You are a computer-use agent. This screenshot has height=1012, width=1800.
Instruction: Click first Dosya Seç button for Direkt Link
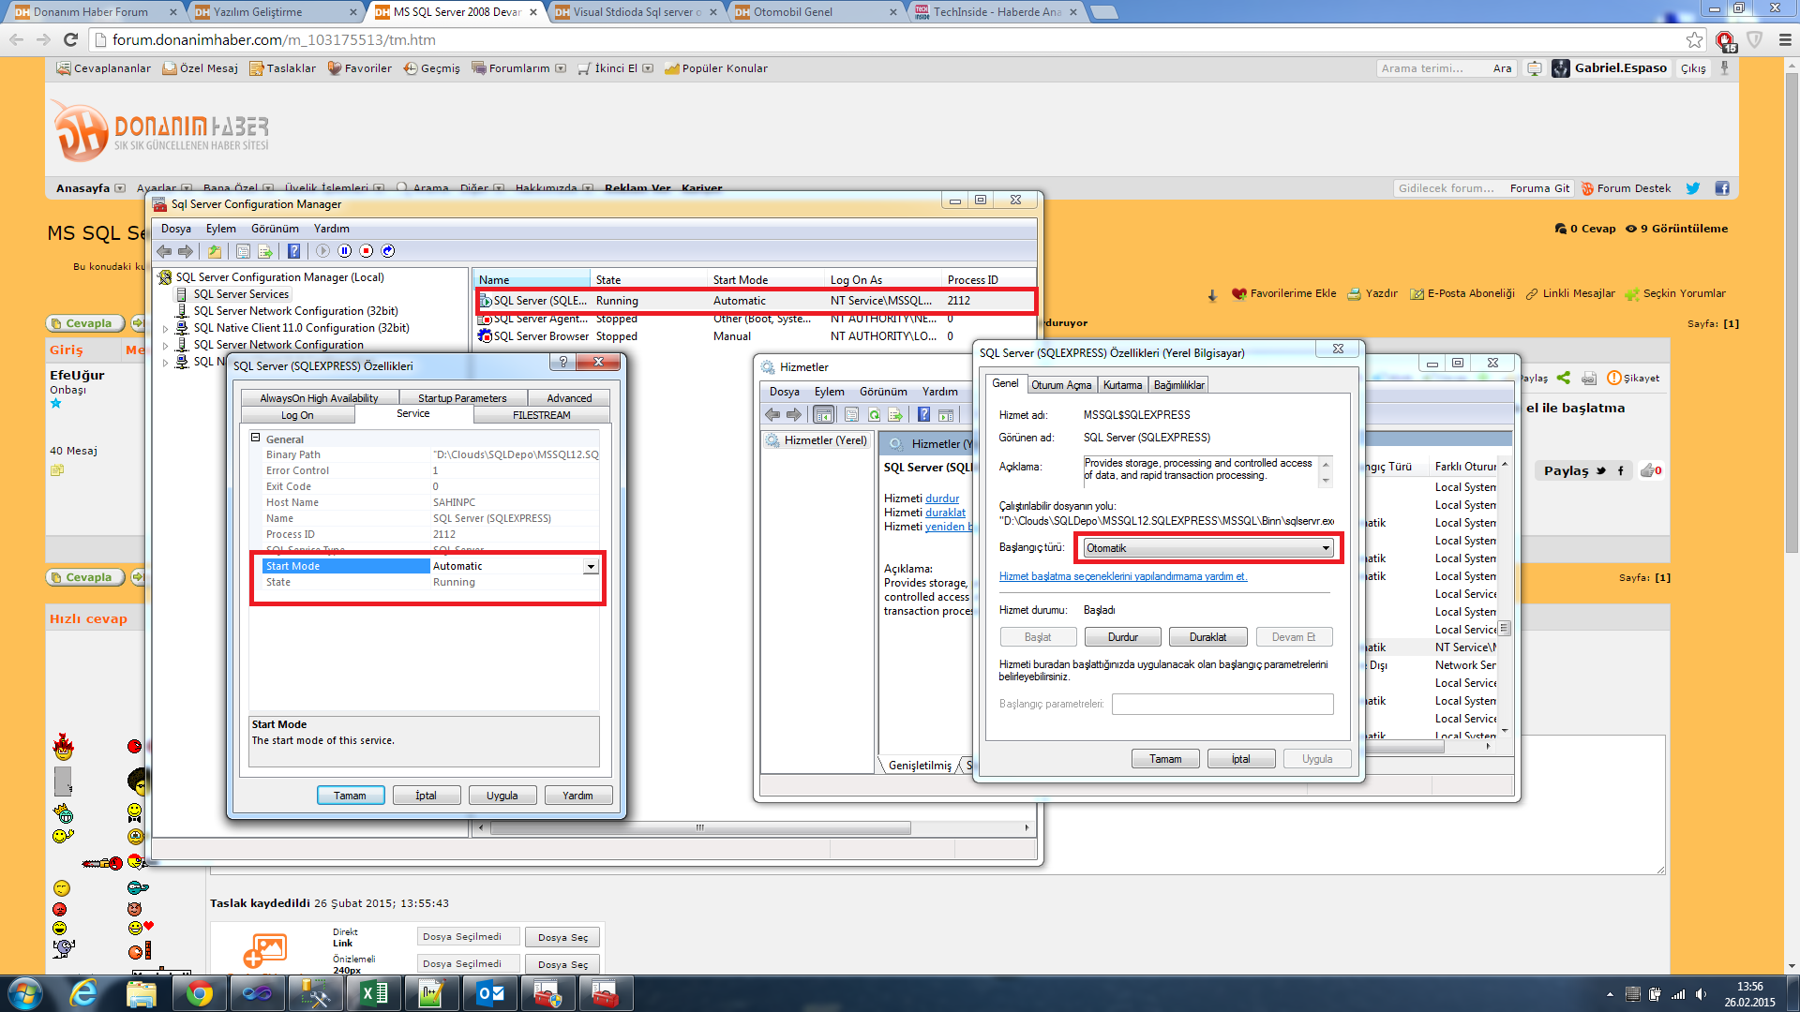(x=562, y=937)
